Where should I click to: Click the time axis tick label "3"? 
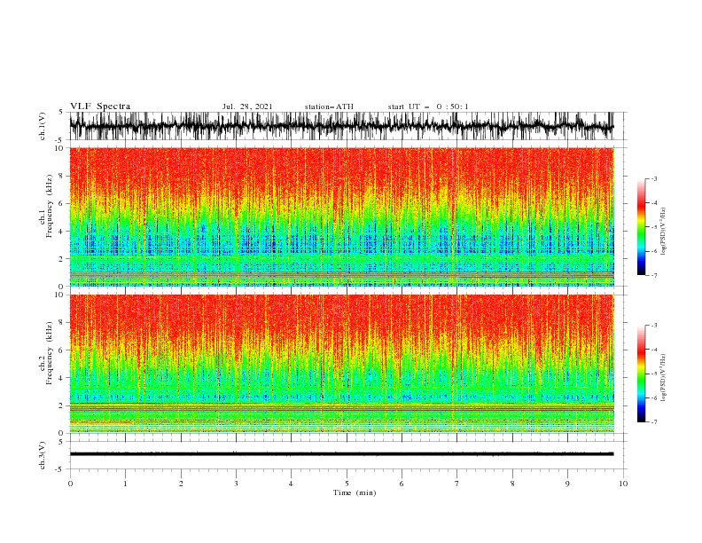point(236,484)
